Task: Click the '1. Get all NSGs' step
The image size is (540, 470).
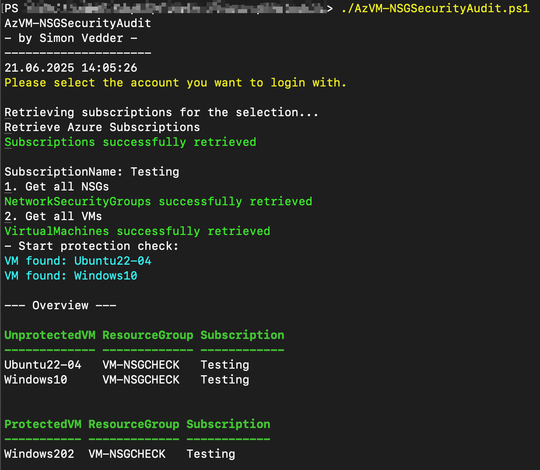Action: [x=57, y=187]
